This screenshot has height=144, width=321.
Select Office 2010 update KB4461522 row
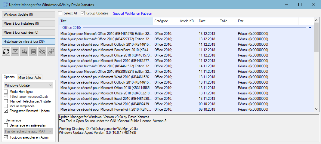(186, 66)
